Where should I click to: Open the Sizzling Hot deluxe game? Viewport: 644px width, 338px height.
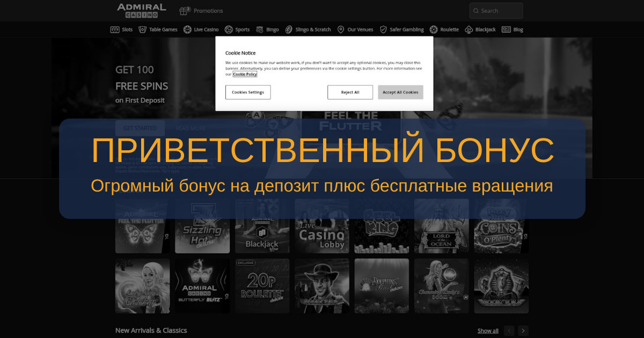[x=202, y=226]
